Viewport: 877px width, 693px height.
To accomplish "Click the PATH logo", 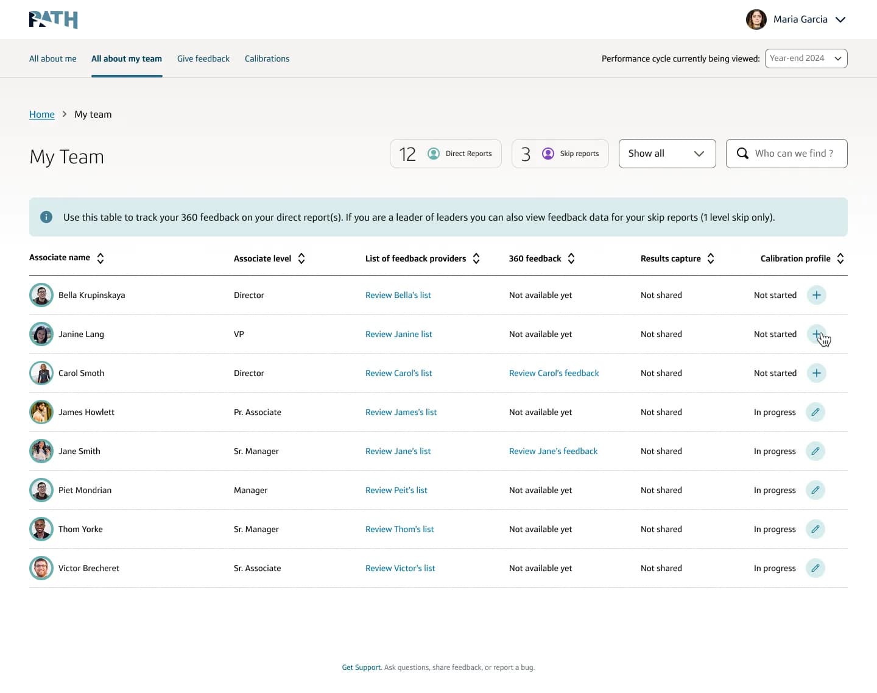I will pos(54,20).
